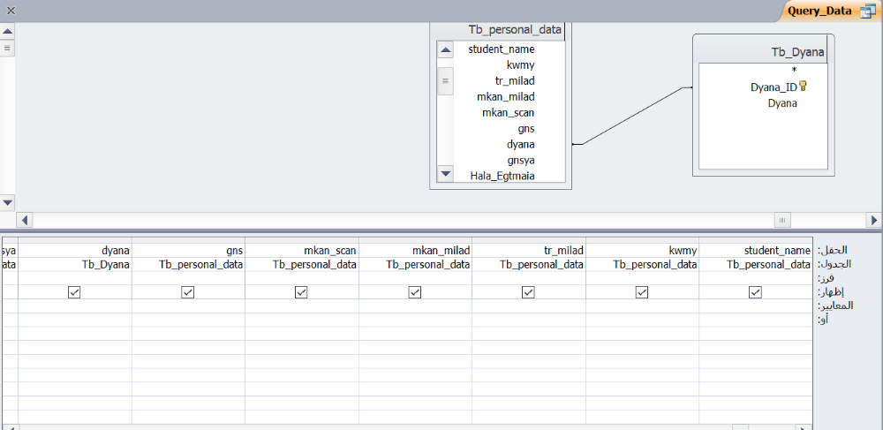The width and height of the screenshot is (883, 430).
Task: Click sort cell under tr_milad column
Action: coord(528,278)
